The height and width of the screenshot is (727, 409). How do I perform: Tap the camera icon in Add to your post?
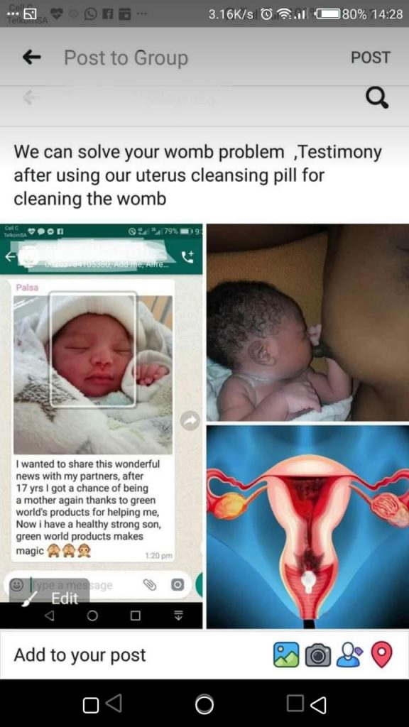318,655
